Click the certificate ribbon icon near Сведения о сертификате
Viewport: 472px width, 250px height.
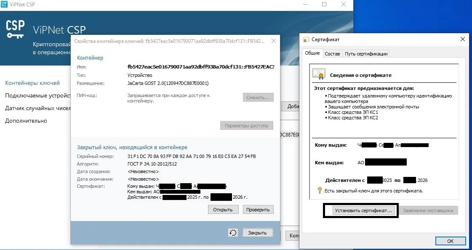pyautogui.click(x=319, y=74)
